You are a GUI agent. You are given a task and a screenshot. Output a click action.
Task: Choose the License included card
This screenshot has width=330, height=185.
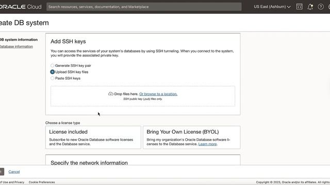(x=93, y=137)
